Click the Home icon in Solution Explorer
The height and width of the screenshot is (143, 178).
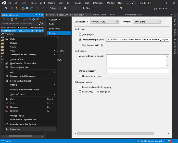[x=12, y=19]
